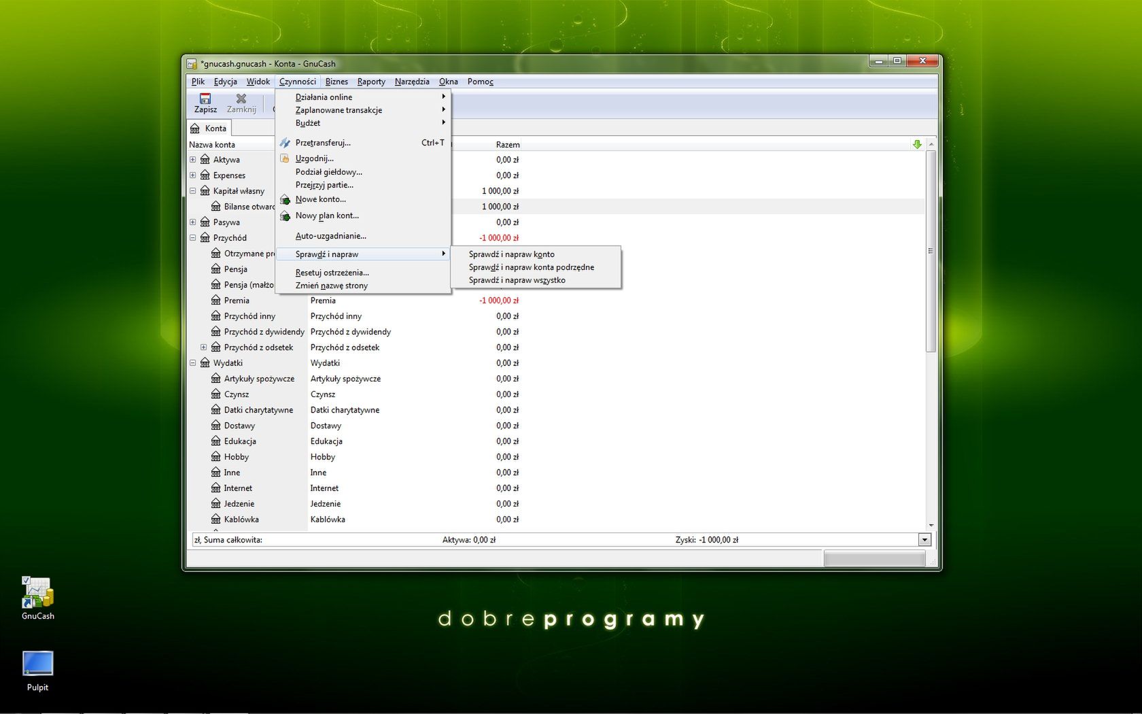Select the Datki charytatywne account row
Screen dimensions: 1142x714
click(x=556, y=410)
